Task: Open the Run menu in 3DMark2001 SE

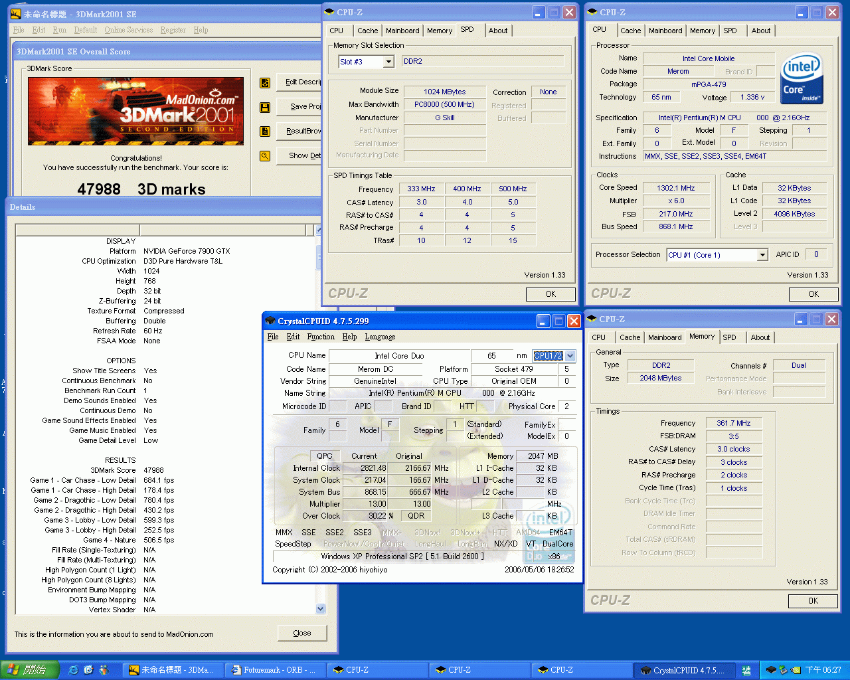Action: coord(60,30)
